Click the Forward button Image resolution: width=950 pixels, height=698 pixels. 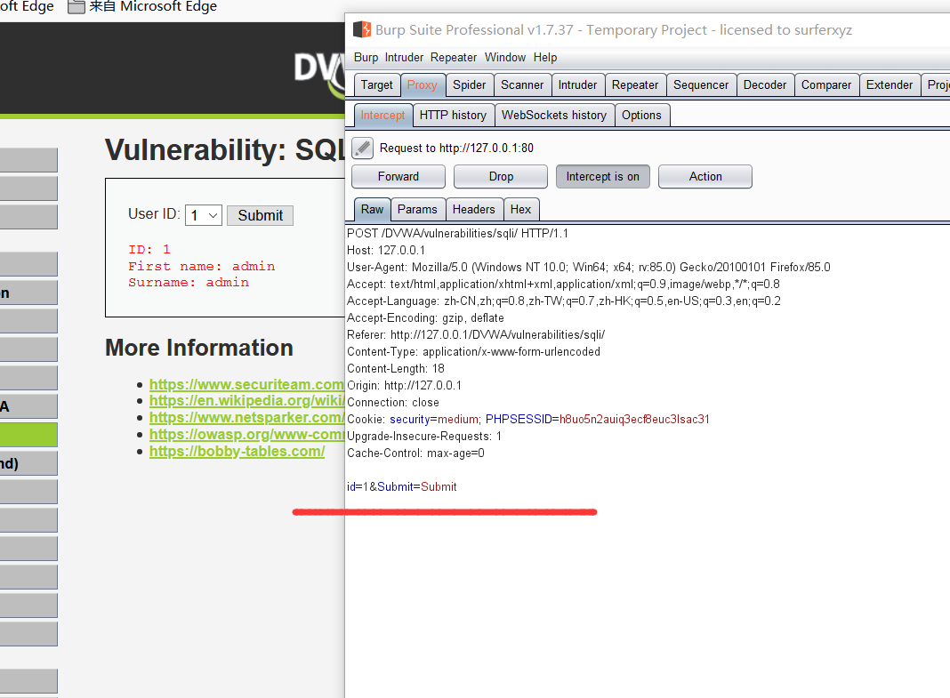[x=398, y=176]
